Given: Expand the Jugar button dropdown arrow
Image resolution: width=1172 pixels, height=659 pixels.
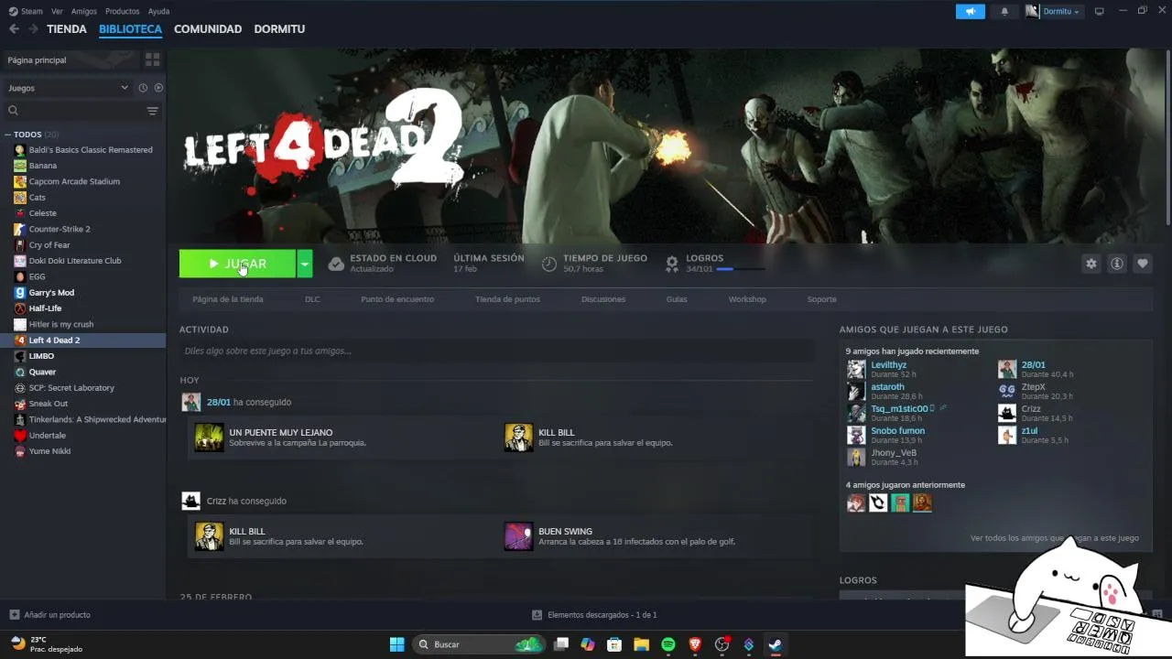Looking at the screenshot, I should pyautogui.click(x=305, y=264).
